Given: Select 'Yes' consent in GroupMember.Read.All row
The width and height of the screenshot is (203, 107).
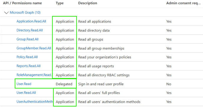Looking at the screenshot, I should [x=169, y=48].
